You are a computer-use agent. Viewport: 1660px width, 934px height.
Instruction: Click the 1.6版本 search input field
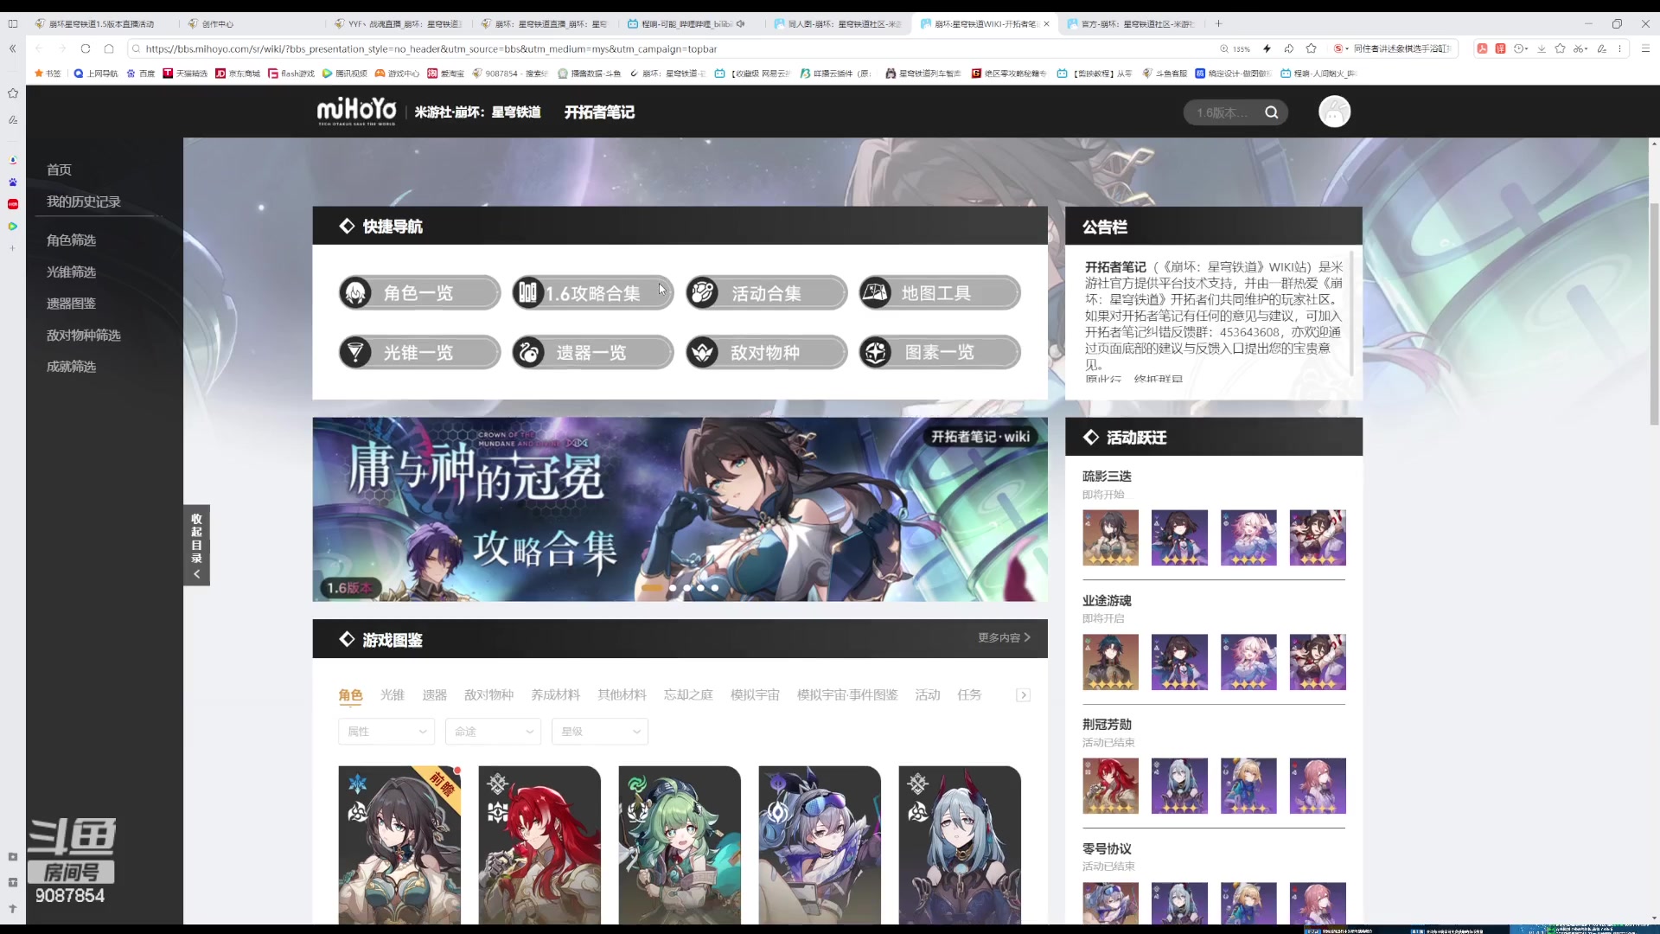(x=1223, y=112)
